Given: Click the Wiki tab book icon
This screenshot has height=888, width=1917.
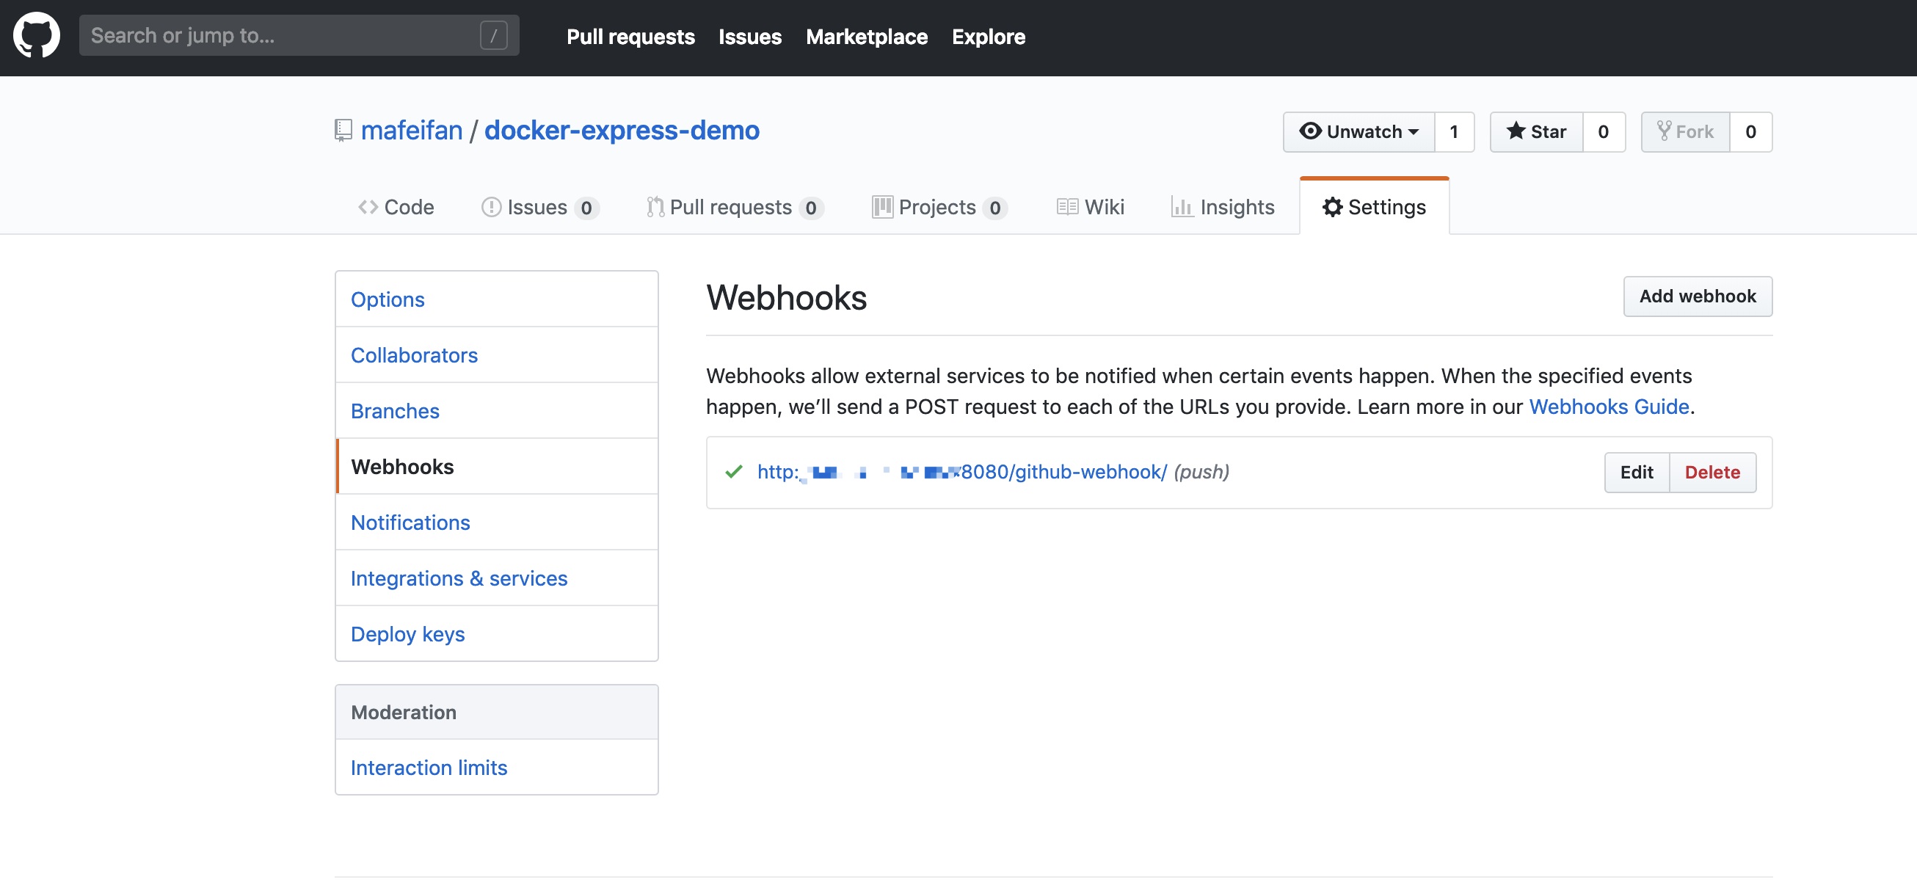Looking at the screenshot, I should (x=1067, y=207).
